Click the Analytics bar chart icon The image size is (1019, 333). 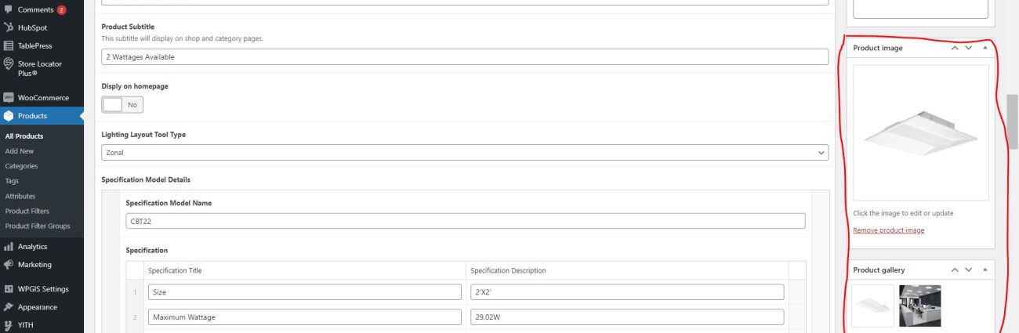pos(9,247)
